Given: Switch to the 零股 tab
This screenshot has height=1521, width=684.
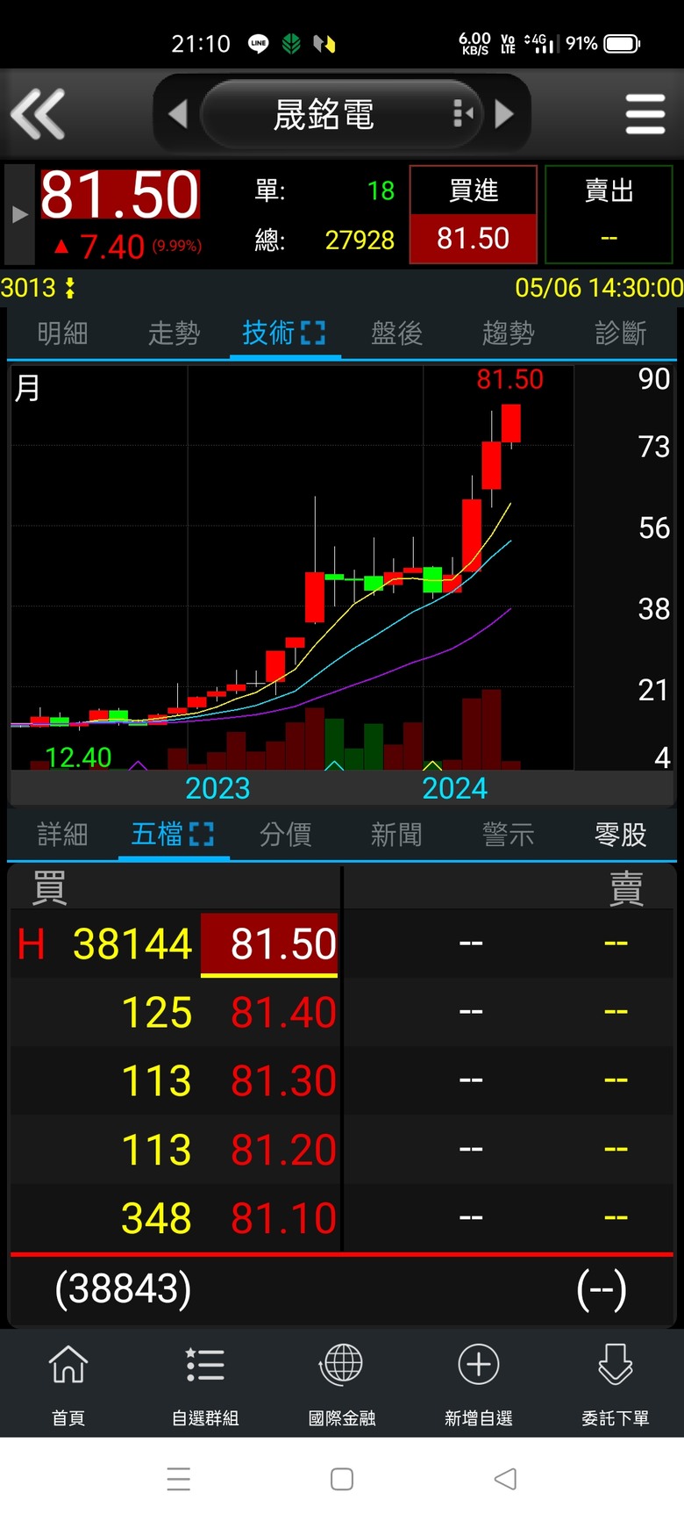Looking at the screenshot, I should 621,834.
